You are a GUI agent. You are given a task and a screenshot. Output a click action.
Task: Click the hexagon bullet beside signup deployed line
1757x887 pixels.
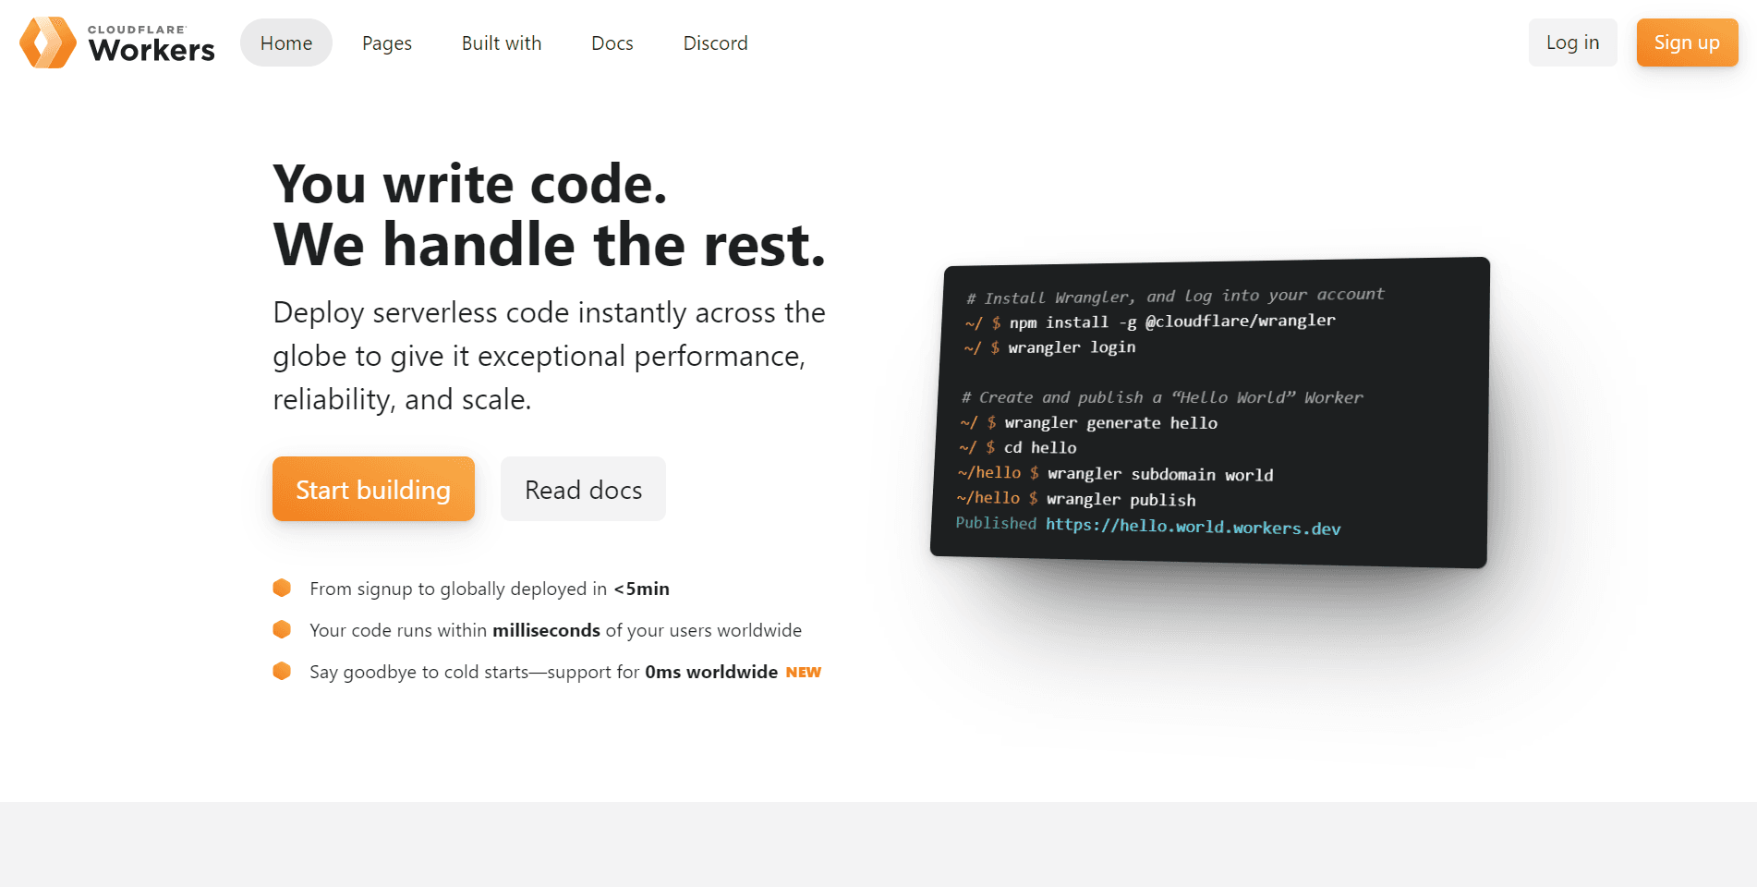coord(282,588)
